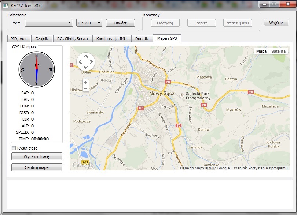Open the Czujniki tab
This screenshot has width=297, height=215.
pos(42,39)
